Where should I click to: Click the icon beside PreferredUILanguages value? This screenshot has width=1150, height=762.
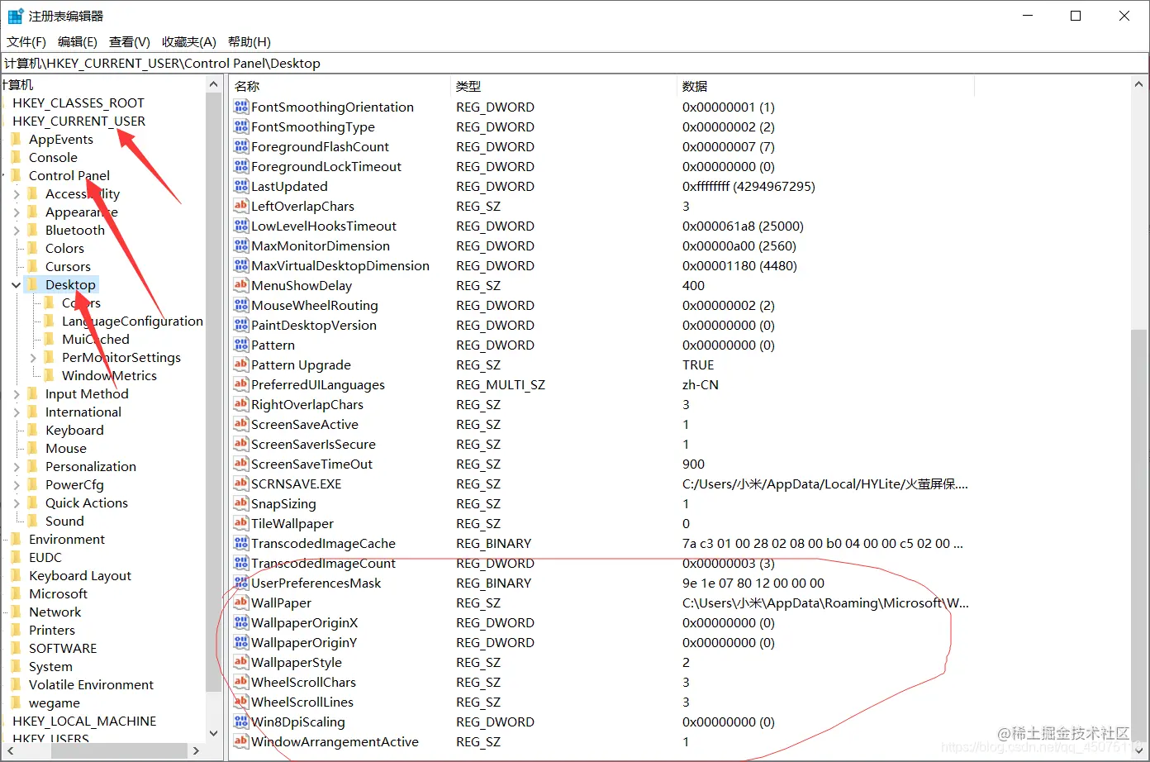(241, 384)
